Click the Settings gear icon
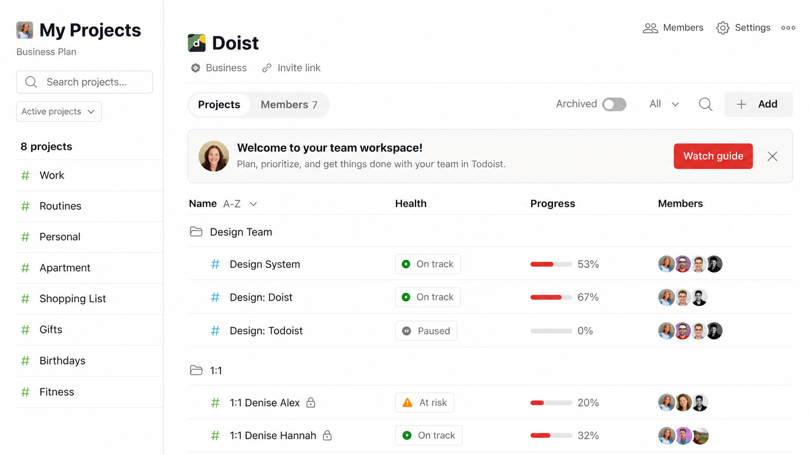The image size is (810, 455). coord(723,28)
